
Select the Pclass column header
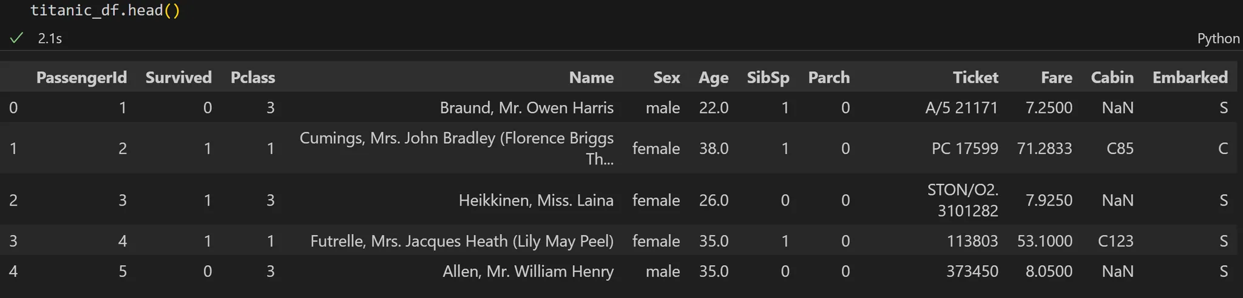point(252,78)
